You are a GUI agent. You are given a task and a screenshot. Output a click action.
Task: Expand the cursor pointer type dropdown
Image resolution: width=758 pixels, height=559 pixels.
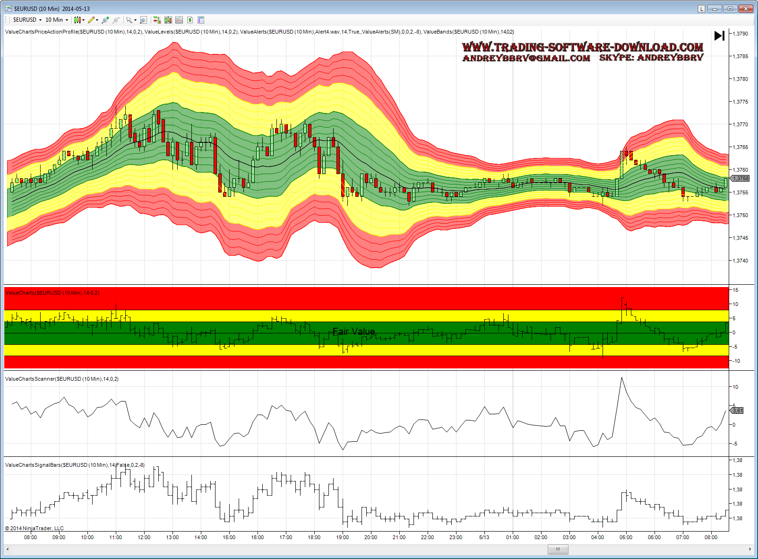pyautogui.click(x=131, y=20)
